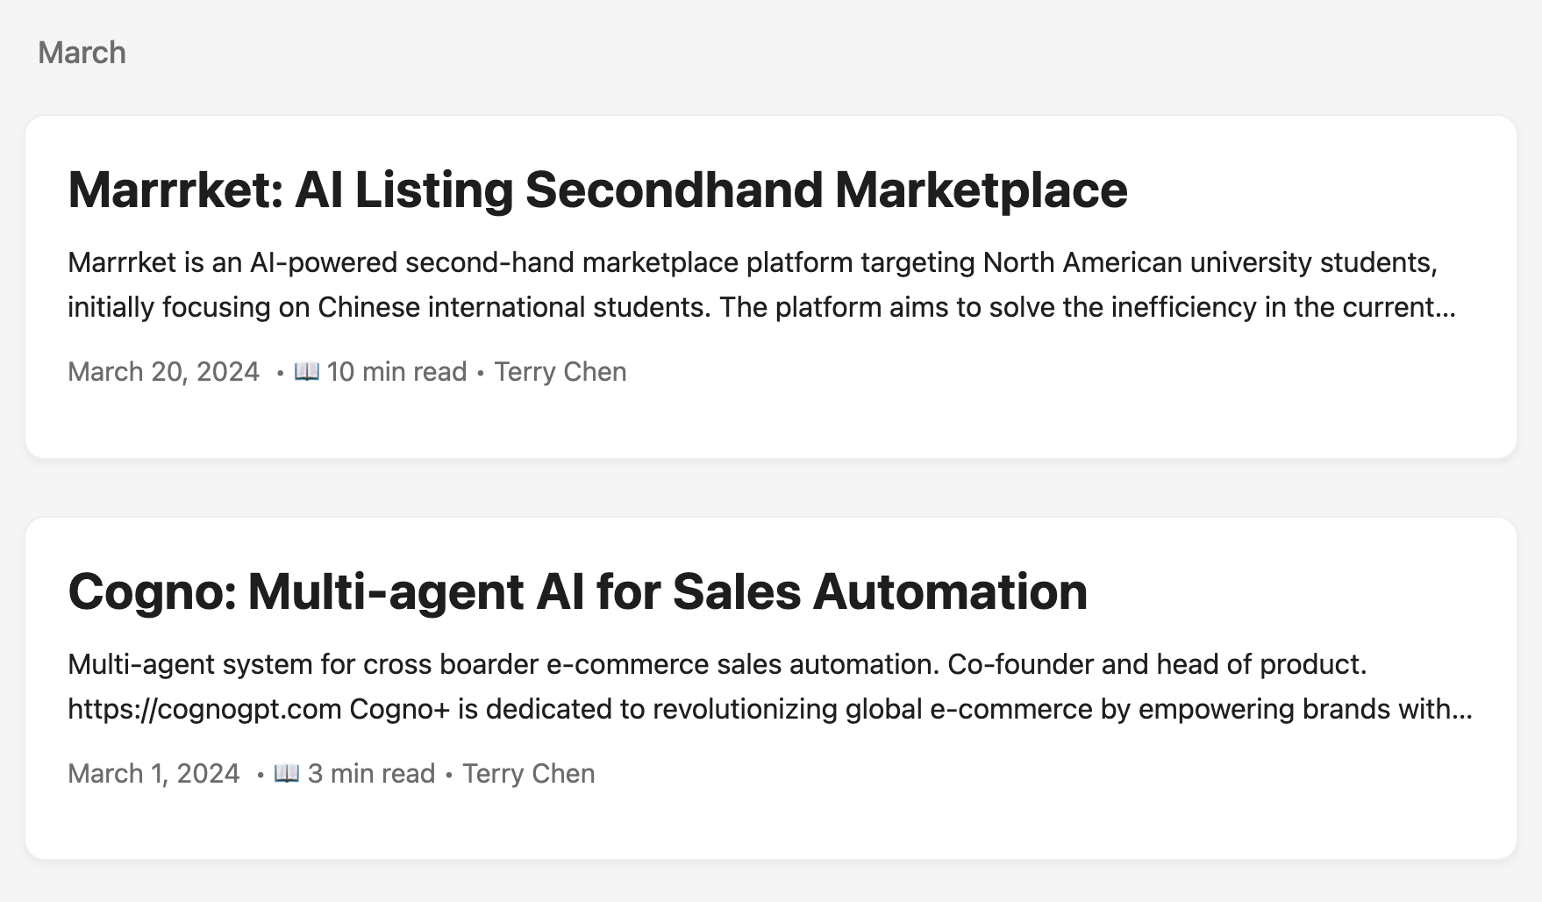Viewport: 1542px width, 902px height.
Task: Click the bullet separator before Terry Chen in Marrrket card
Action: (481, 373)
